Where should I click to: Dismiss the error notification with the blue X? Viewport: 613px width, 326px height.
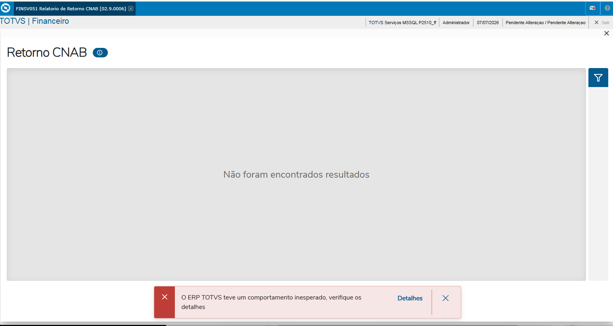446,298
